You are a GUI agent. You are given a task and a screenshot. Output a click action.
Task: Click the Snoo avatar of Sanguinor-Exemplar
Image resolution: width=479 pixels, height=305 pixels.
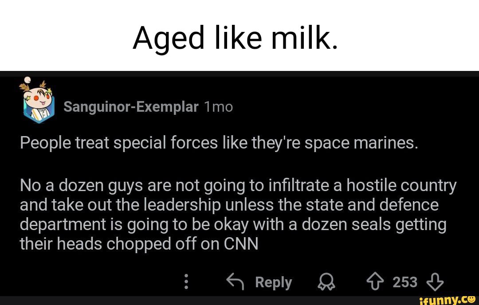click(x=38, y=103)
